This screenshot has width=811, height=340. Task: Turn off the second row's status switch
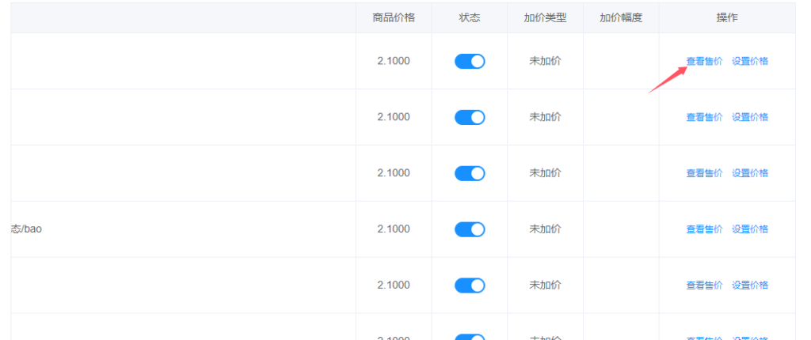click(470, 117)
